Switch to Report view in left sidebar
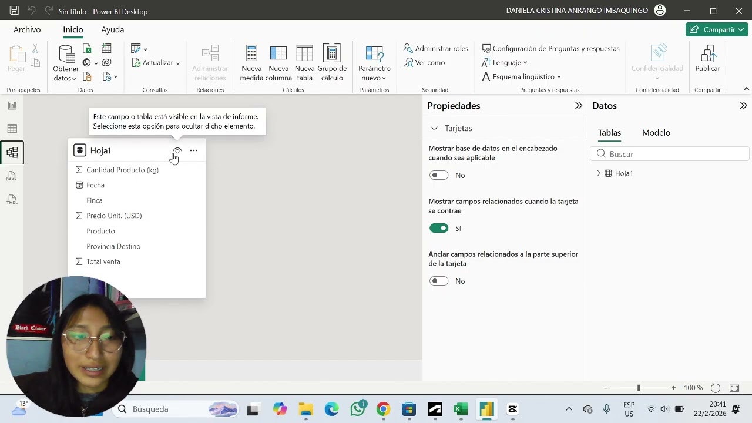 [12, 106]
